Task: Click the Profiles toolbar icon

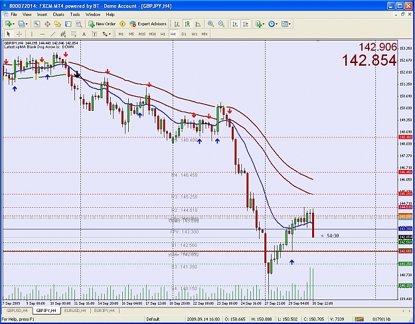Action: (21, 24)
